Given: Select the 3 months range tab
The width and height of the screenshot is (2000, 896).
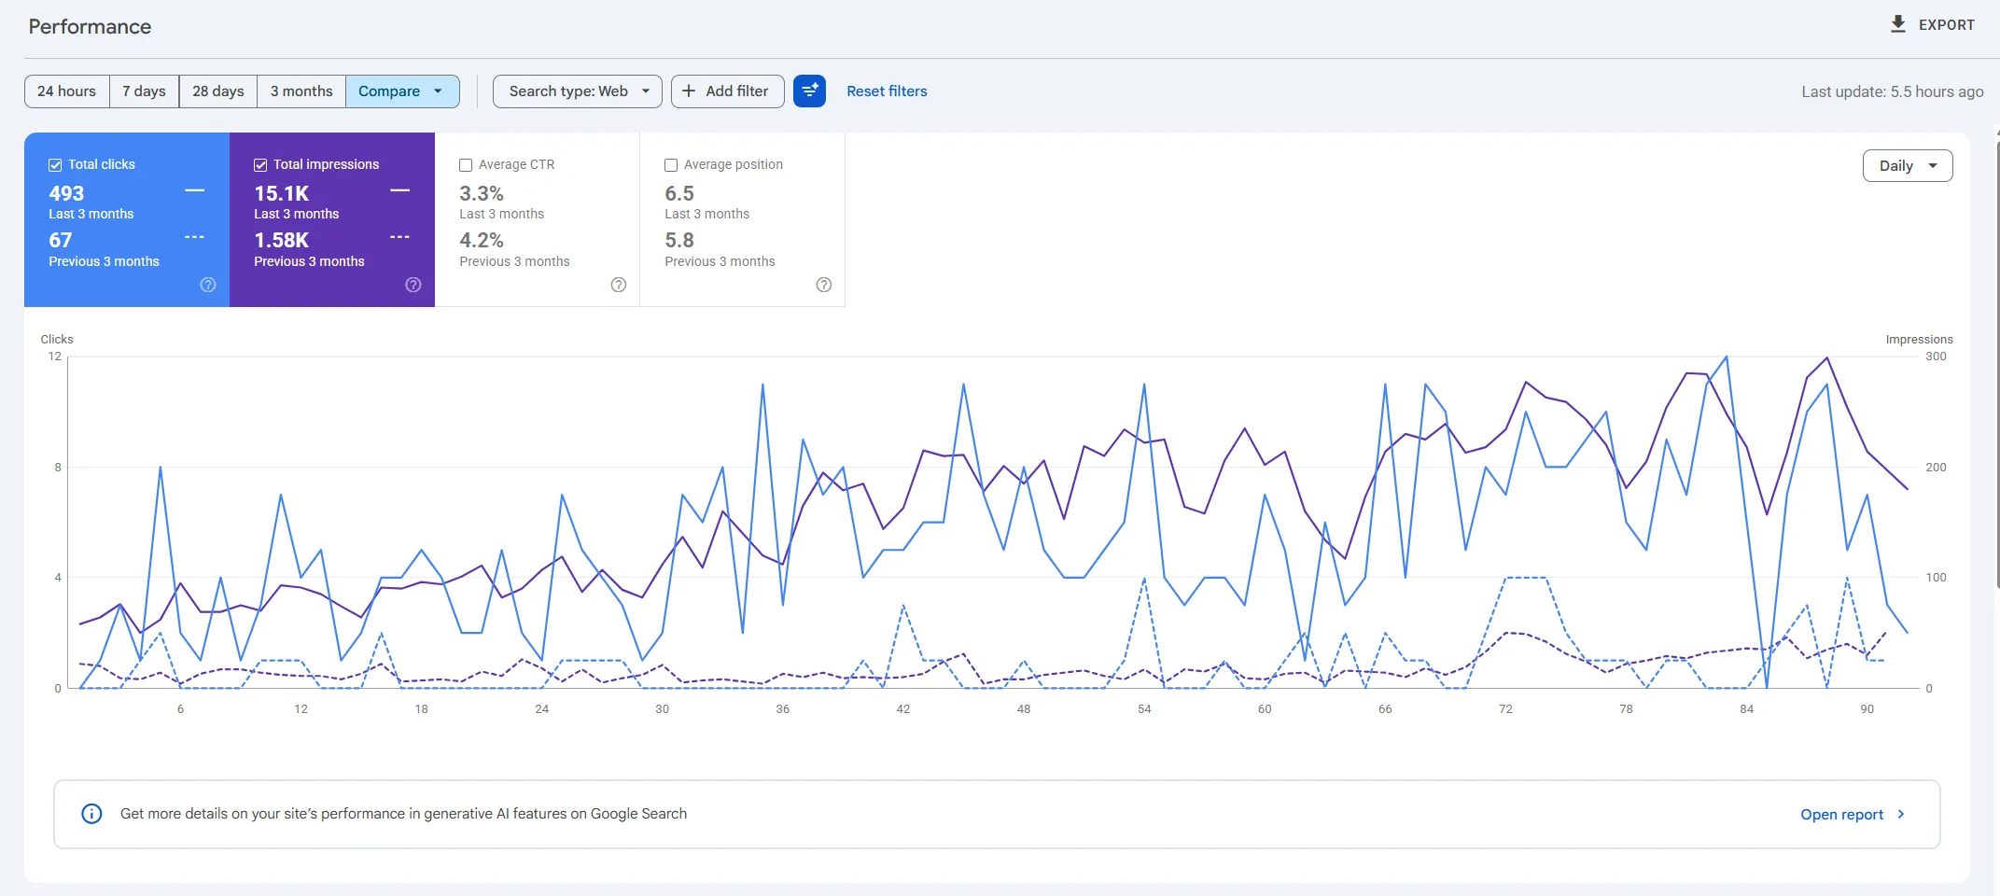Looking at the screenshot, I should pyautogui.click(x=301, y=91).
